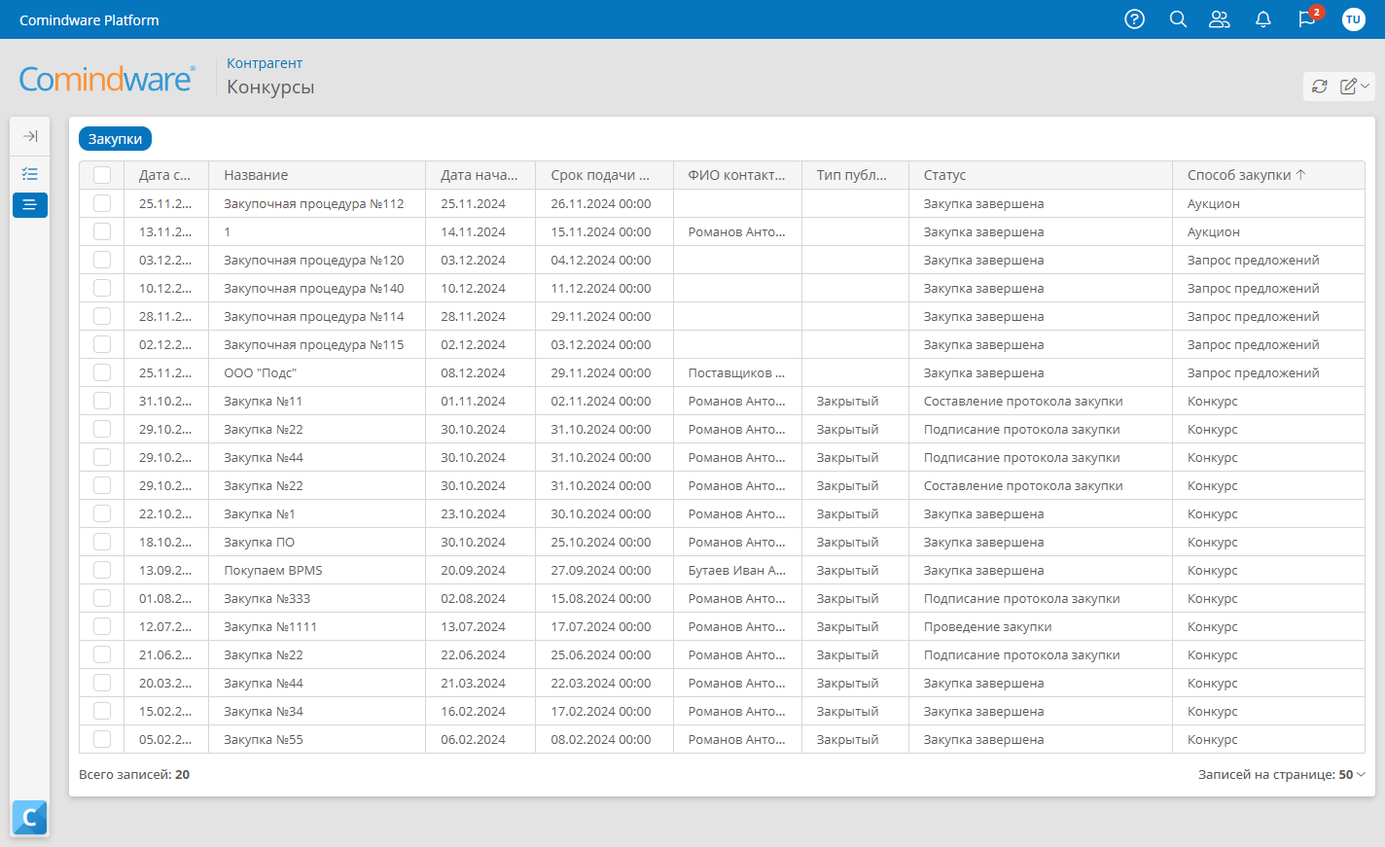The image size is (1385, 847).
Task: Open the flagged messages icon with badge
Action: point(1307,19)
